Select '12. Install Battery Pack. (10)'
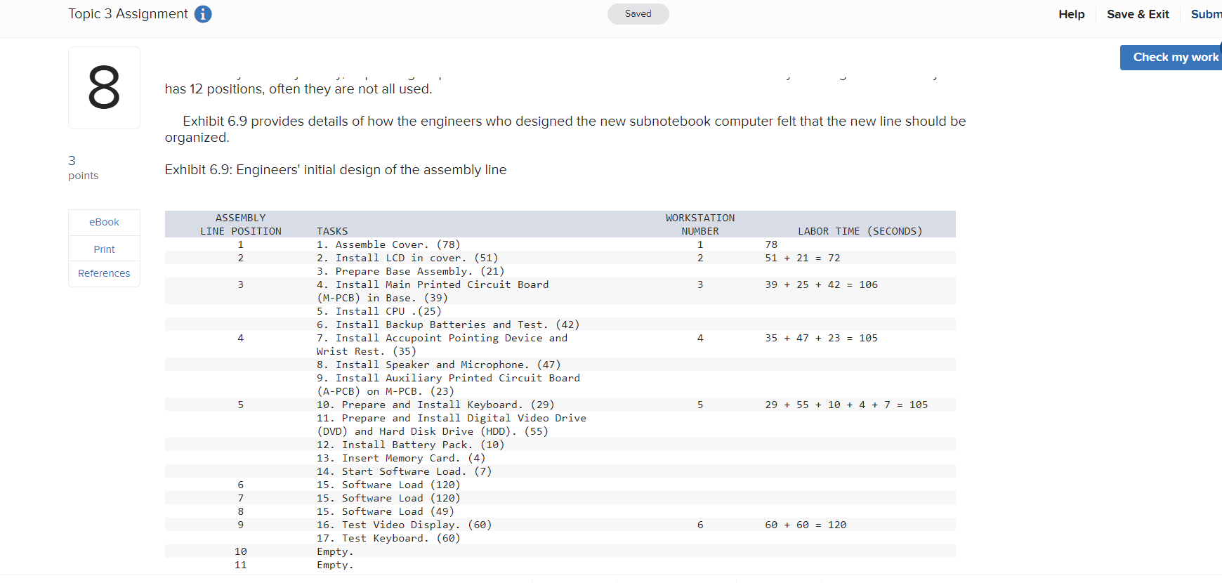1222x583 pixels. coord(410,445)
